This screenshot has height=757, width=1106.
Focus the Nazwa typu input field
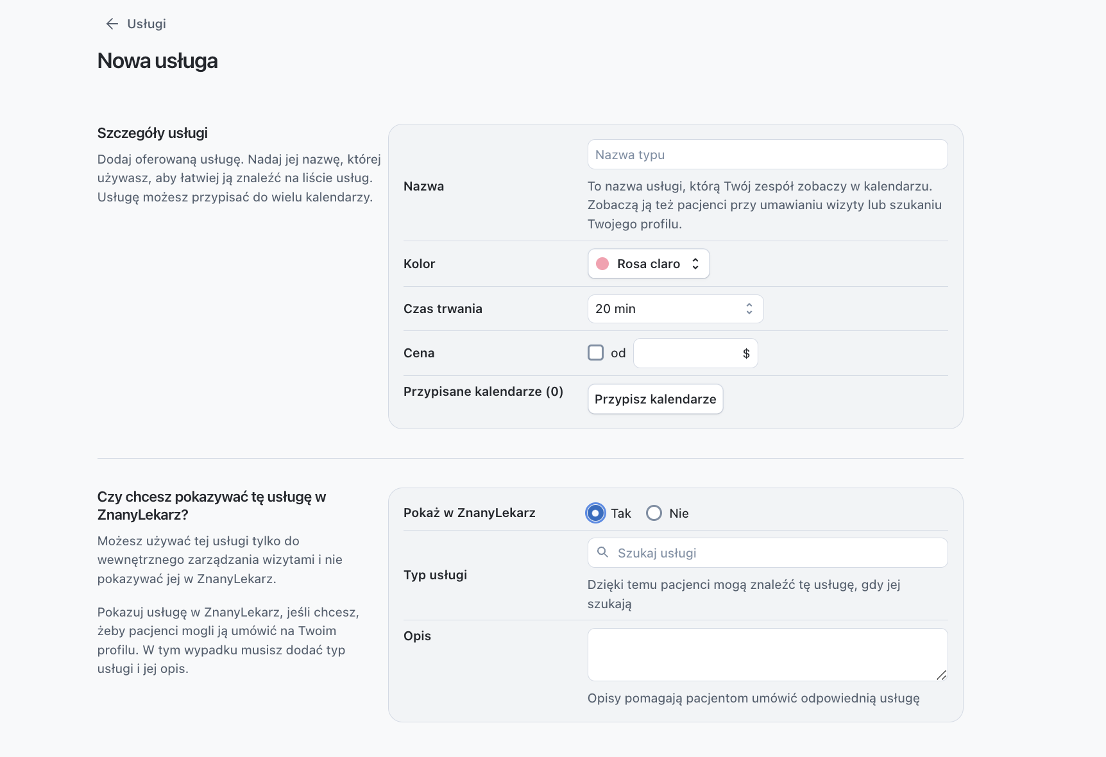pos(767,154)
